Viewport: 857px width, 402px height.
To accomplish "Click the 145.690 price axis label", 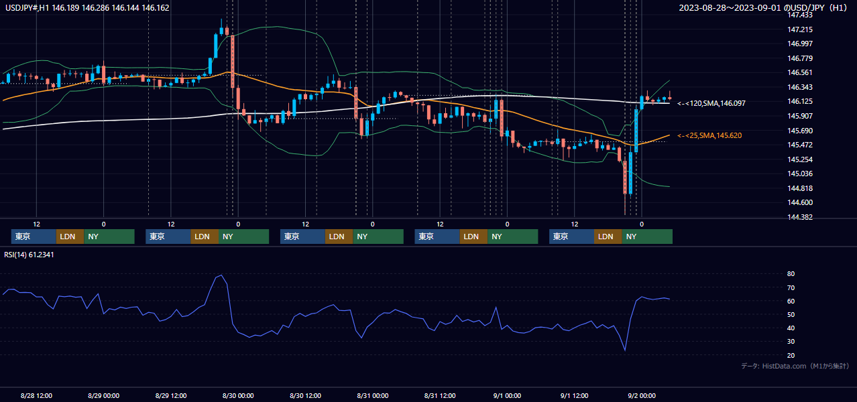I will coord(801,131).
